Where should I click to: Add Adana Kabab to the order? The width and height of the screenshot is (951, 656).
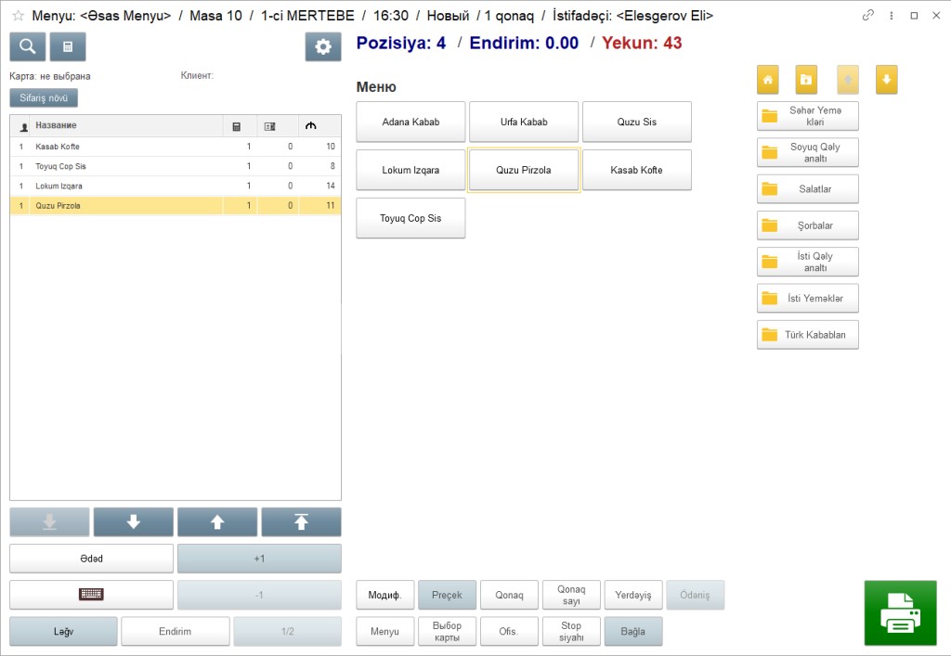click(x=410, y=122)
